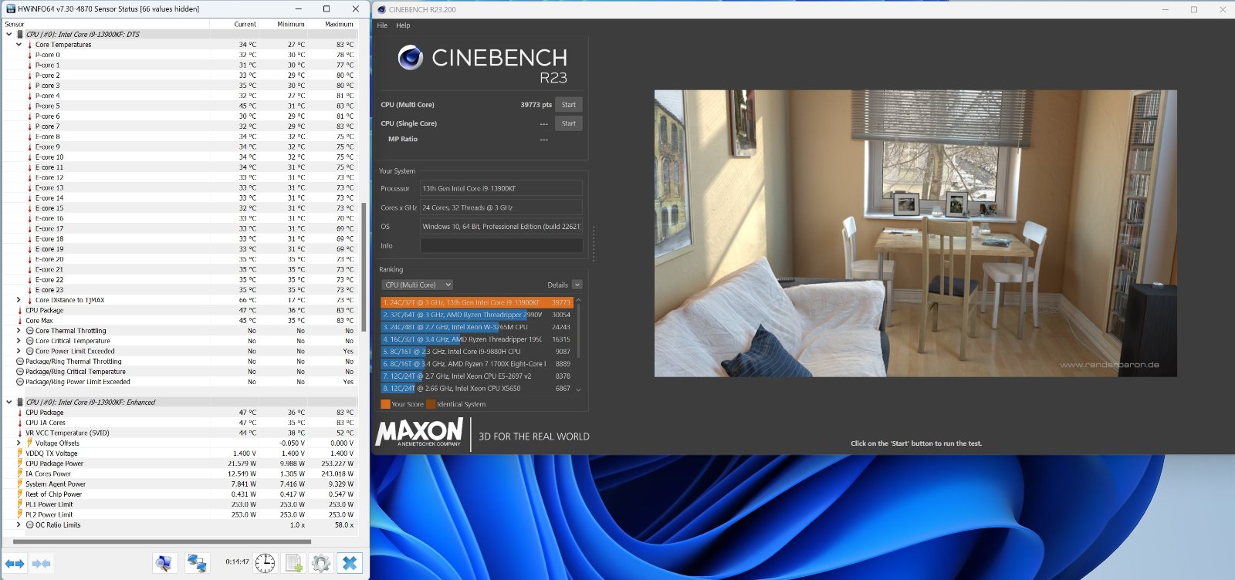Viewport: 1235px width, 580px height.
Task: Collapse the CPU Enhanced sensor group
Action: point(9,402)
